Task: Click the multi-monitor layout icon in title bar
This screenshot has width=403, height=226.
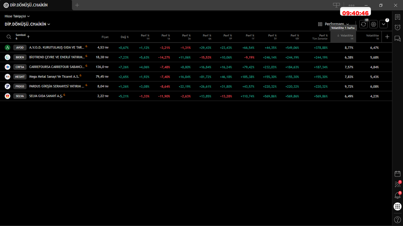Action: click(336, 5)
